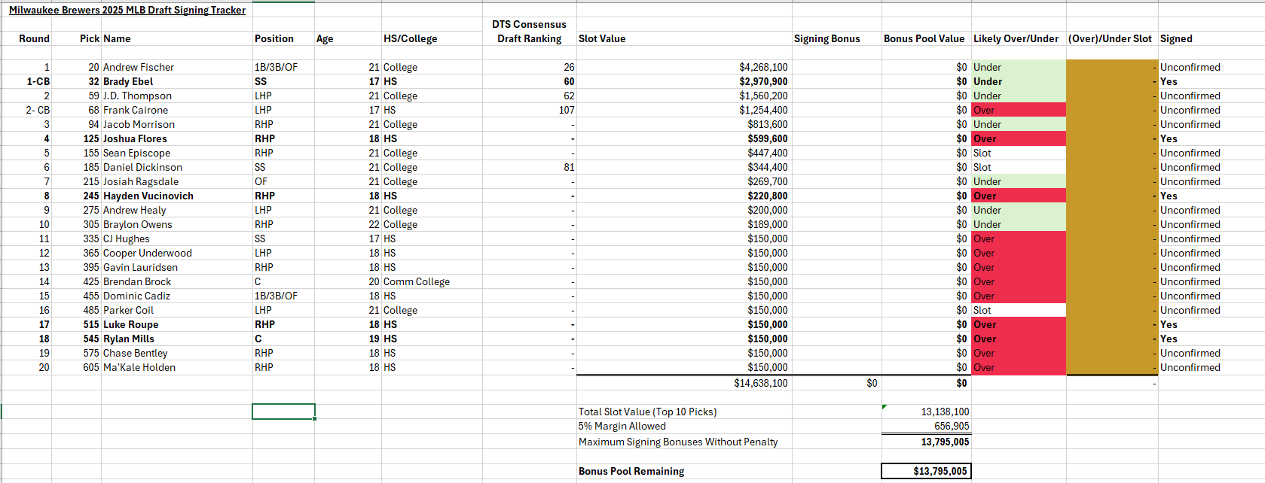The width and height of the screenshot is (1265, 483).
Task: Click the DTS Consensus Draft Ranking header
Action: pos(529,32)
